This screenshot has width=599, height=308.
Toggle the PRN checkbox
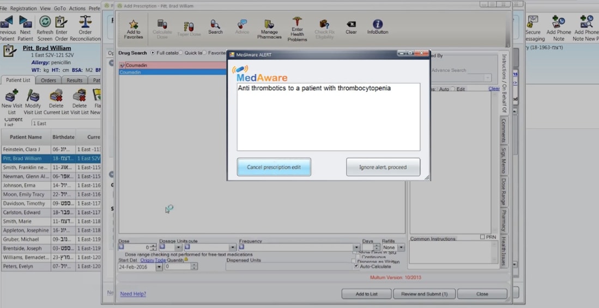(482, 237)
